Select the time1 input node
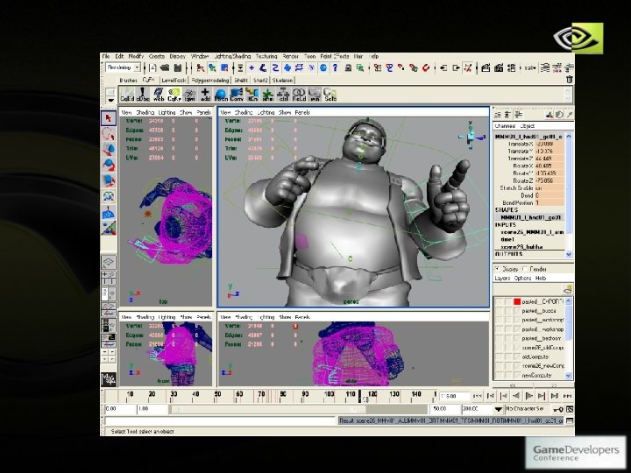Image resolution: width=631 pixels, height=473 pixels. click(x=507, y=239)
